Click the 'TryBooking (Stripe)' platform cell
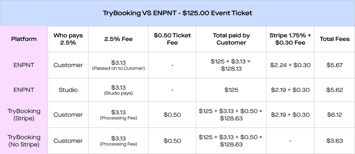This screenshot has height=154, width=355. pyautogui.click(x=24, y=115)
